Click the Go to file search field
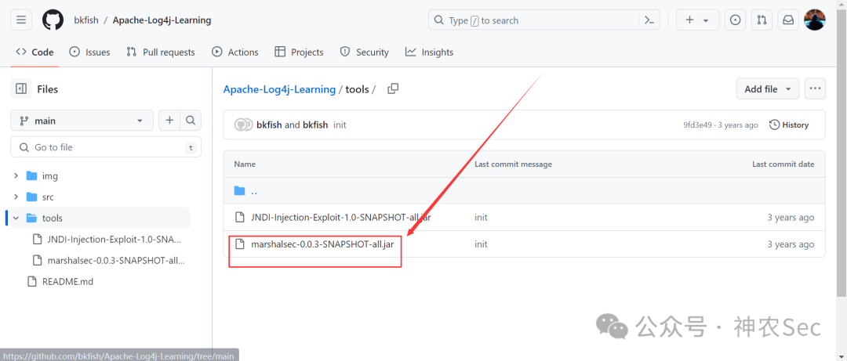The width and height of the screenshot is (847, 361). pyautogui.click(x=106, y=147)
